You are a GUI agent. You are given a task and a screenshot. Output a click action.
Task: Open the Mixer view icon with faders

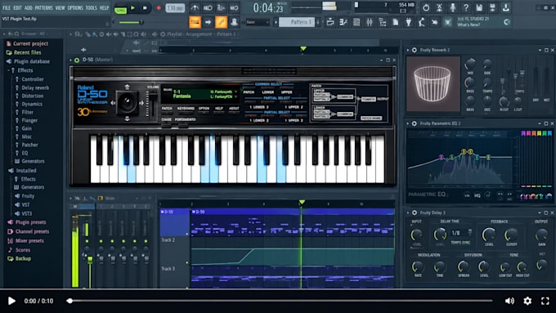[x=370, y=22]
